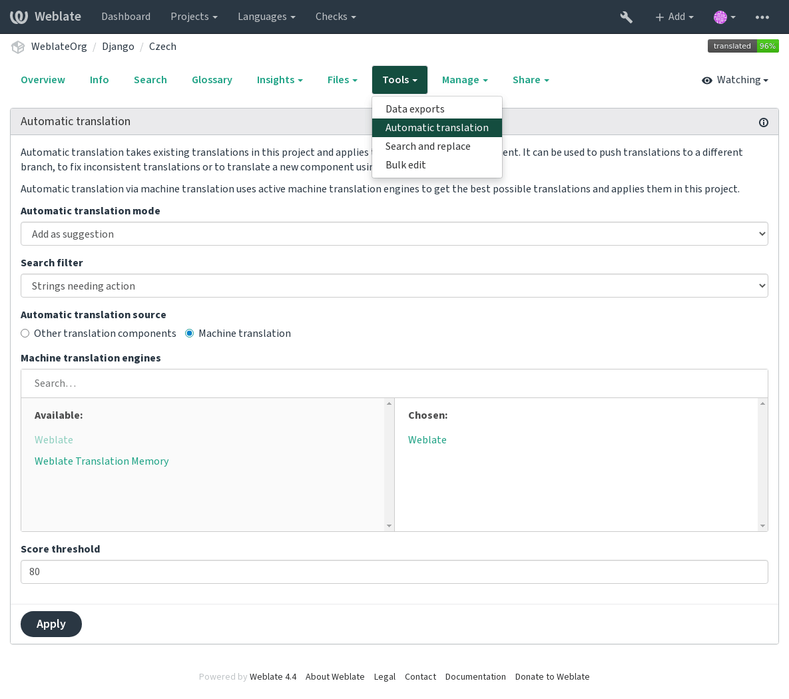This screenshot has width=789, height=699.
Task: Expand the Files dropdown
Action: [x=342, y=80]
